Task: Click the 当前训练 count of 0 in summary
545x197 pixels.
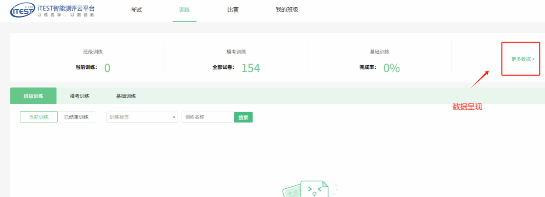Action: [107, 68]
